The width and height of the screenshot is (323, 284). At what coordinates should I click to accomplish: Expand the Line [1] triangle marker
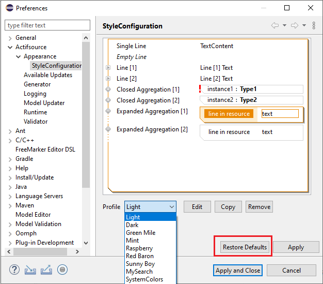108,68
